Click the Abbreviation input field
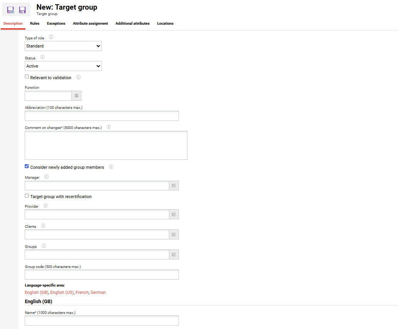 (x=101, y=115)
